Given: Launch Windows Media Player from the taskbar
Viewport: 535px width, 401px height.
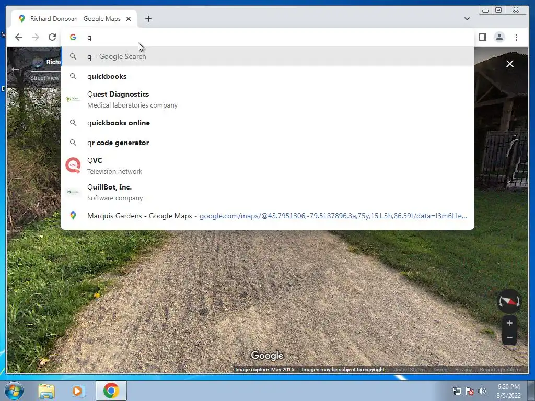Looking at the screenshot, I should click(x=78, y=391).
